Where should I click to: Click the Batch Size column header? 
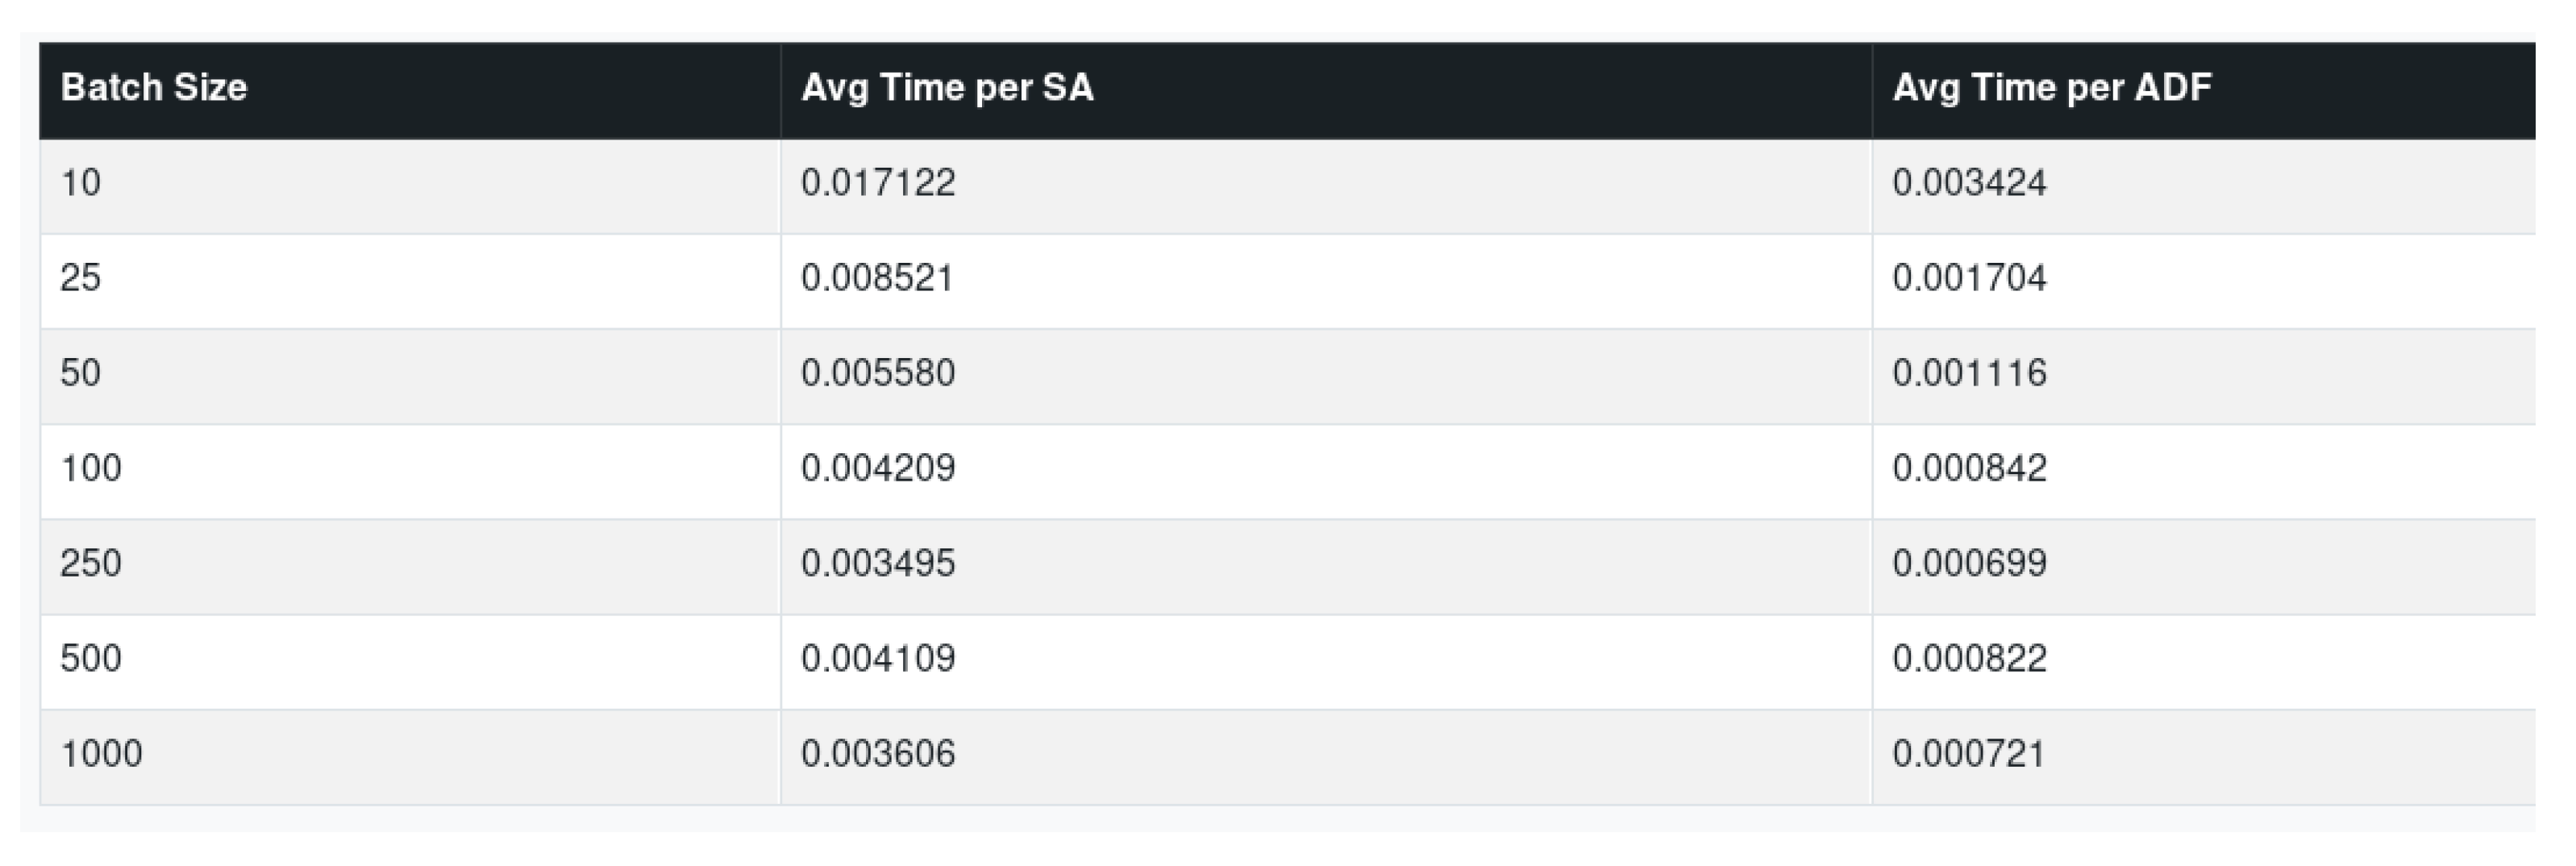pos(154,88)
